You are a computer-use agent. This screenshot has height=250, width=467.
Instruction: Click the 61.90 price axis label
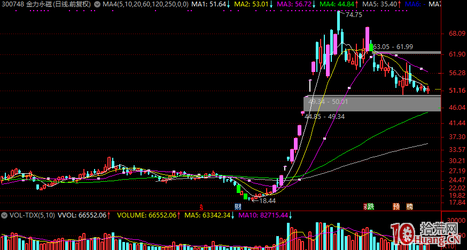(457, 54)
